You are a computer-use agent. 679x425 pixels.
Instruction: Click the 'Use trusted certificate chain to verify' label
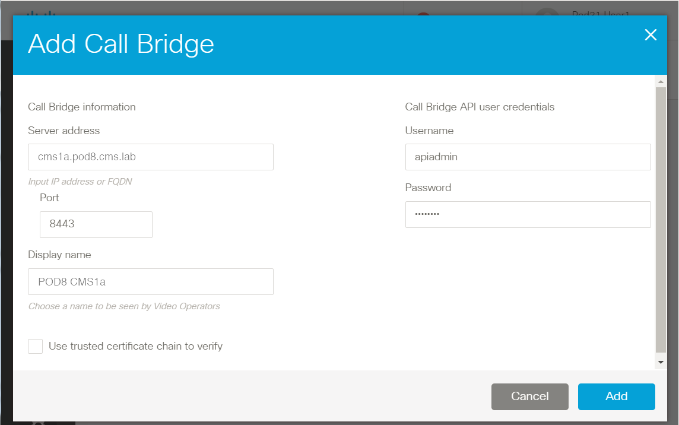click(135, 346)
